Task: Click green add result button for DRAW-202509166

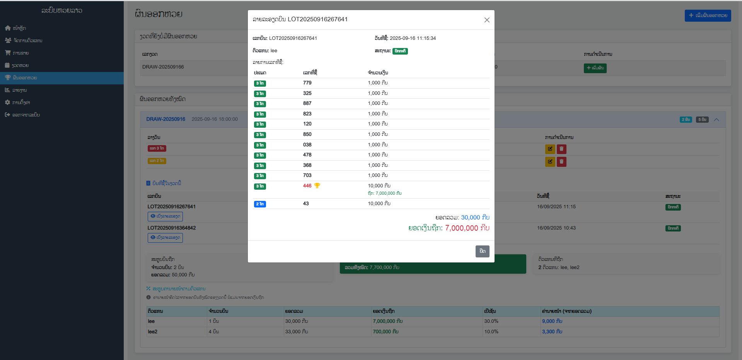Action: click(x=595, y=68)
